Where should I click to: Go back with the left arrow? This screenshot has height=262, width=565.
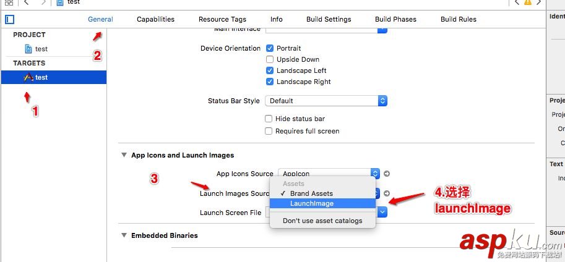(x=27, y=2)
